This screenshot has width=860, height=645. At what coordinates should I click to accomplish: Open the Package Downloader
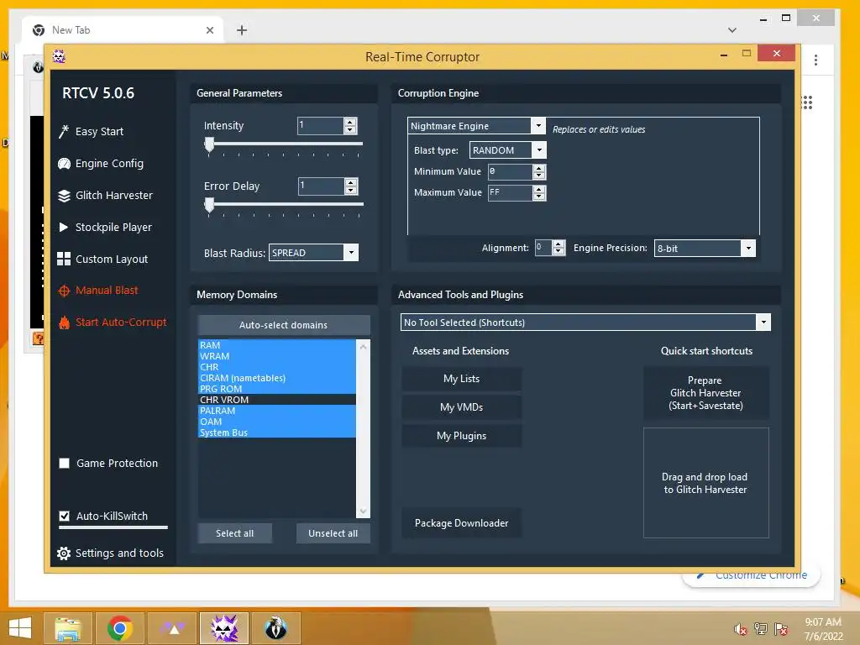[x=461, y=522]
